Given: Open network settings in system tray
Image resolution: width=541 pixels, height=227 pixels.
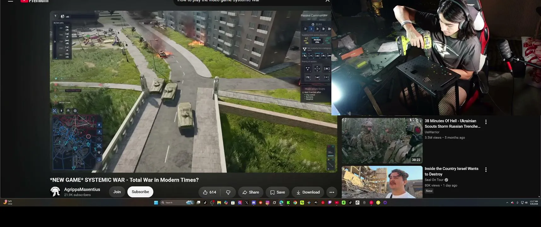Looking at the screenshot, I should (522, 203).
